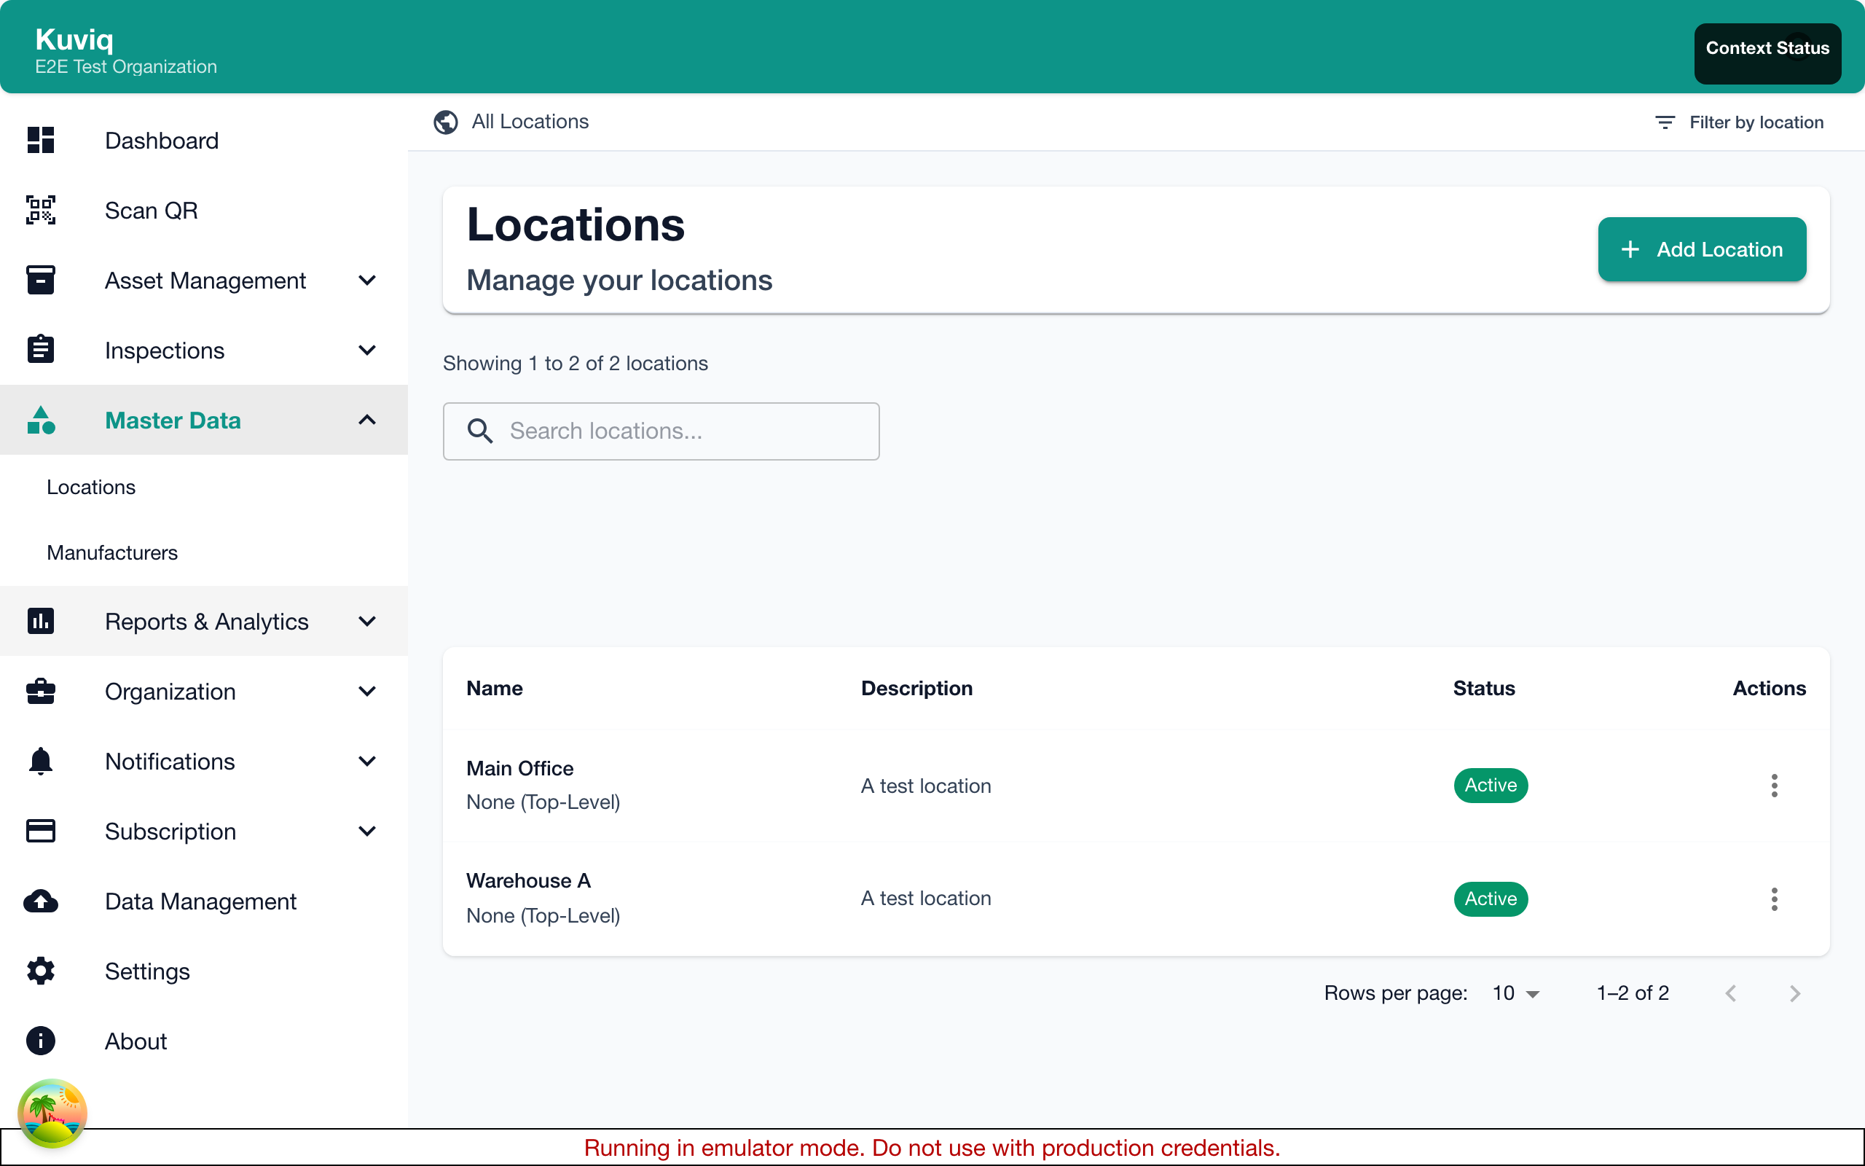Click the Add Location button

(1702, 249)
